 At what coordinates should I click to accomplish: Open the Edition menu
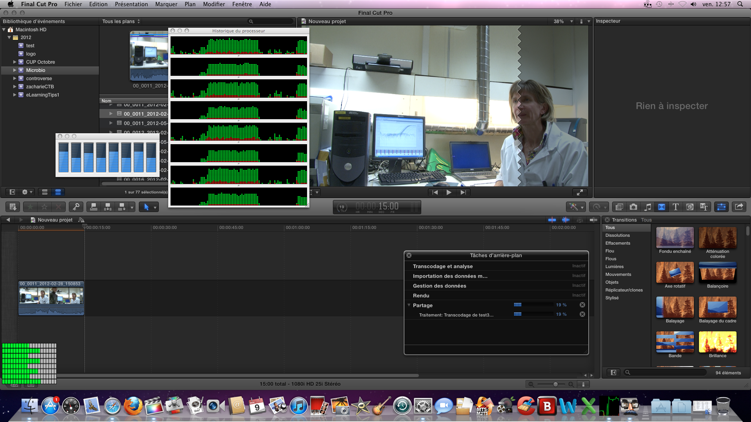point(98,4)
